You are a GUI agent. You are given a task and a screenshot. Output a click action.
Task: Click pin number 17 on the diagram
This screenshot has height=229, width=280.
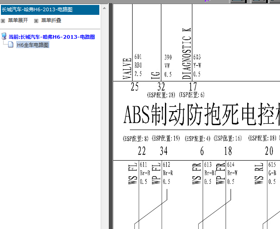coord(193,87)
